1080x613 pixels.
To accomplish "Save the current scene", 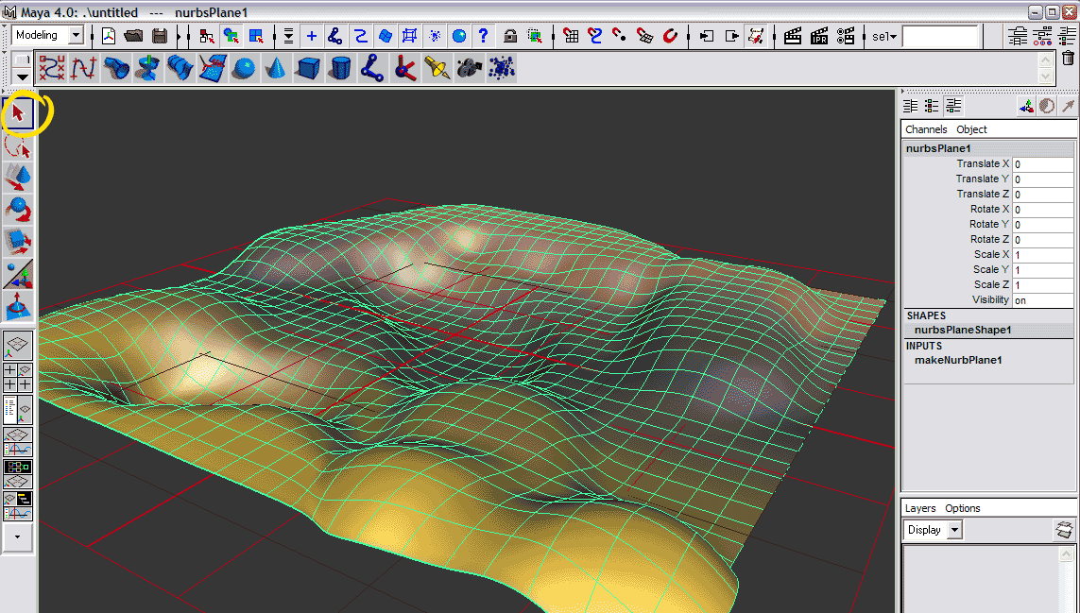I will (160, 36).
